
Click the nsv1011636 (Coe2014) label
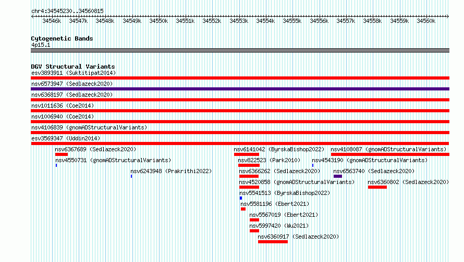(63, 106)
